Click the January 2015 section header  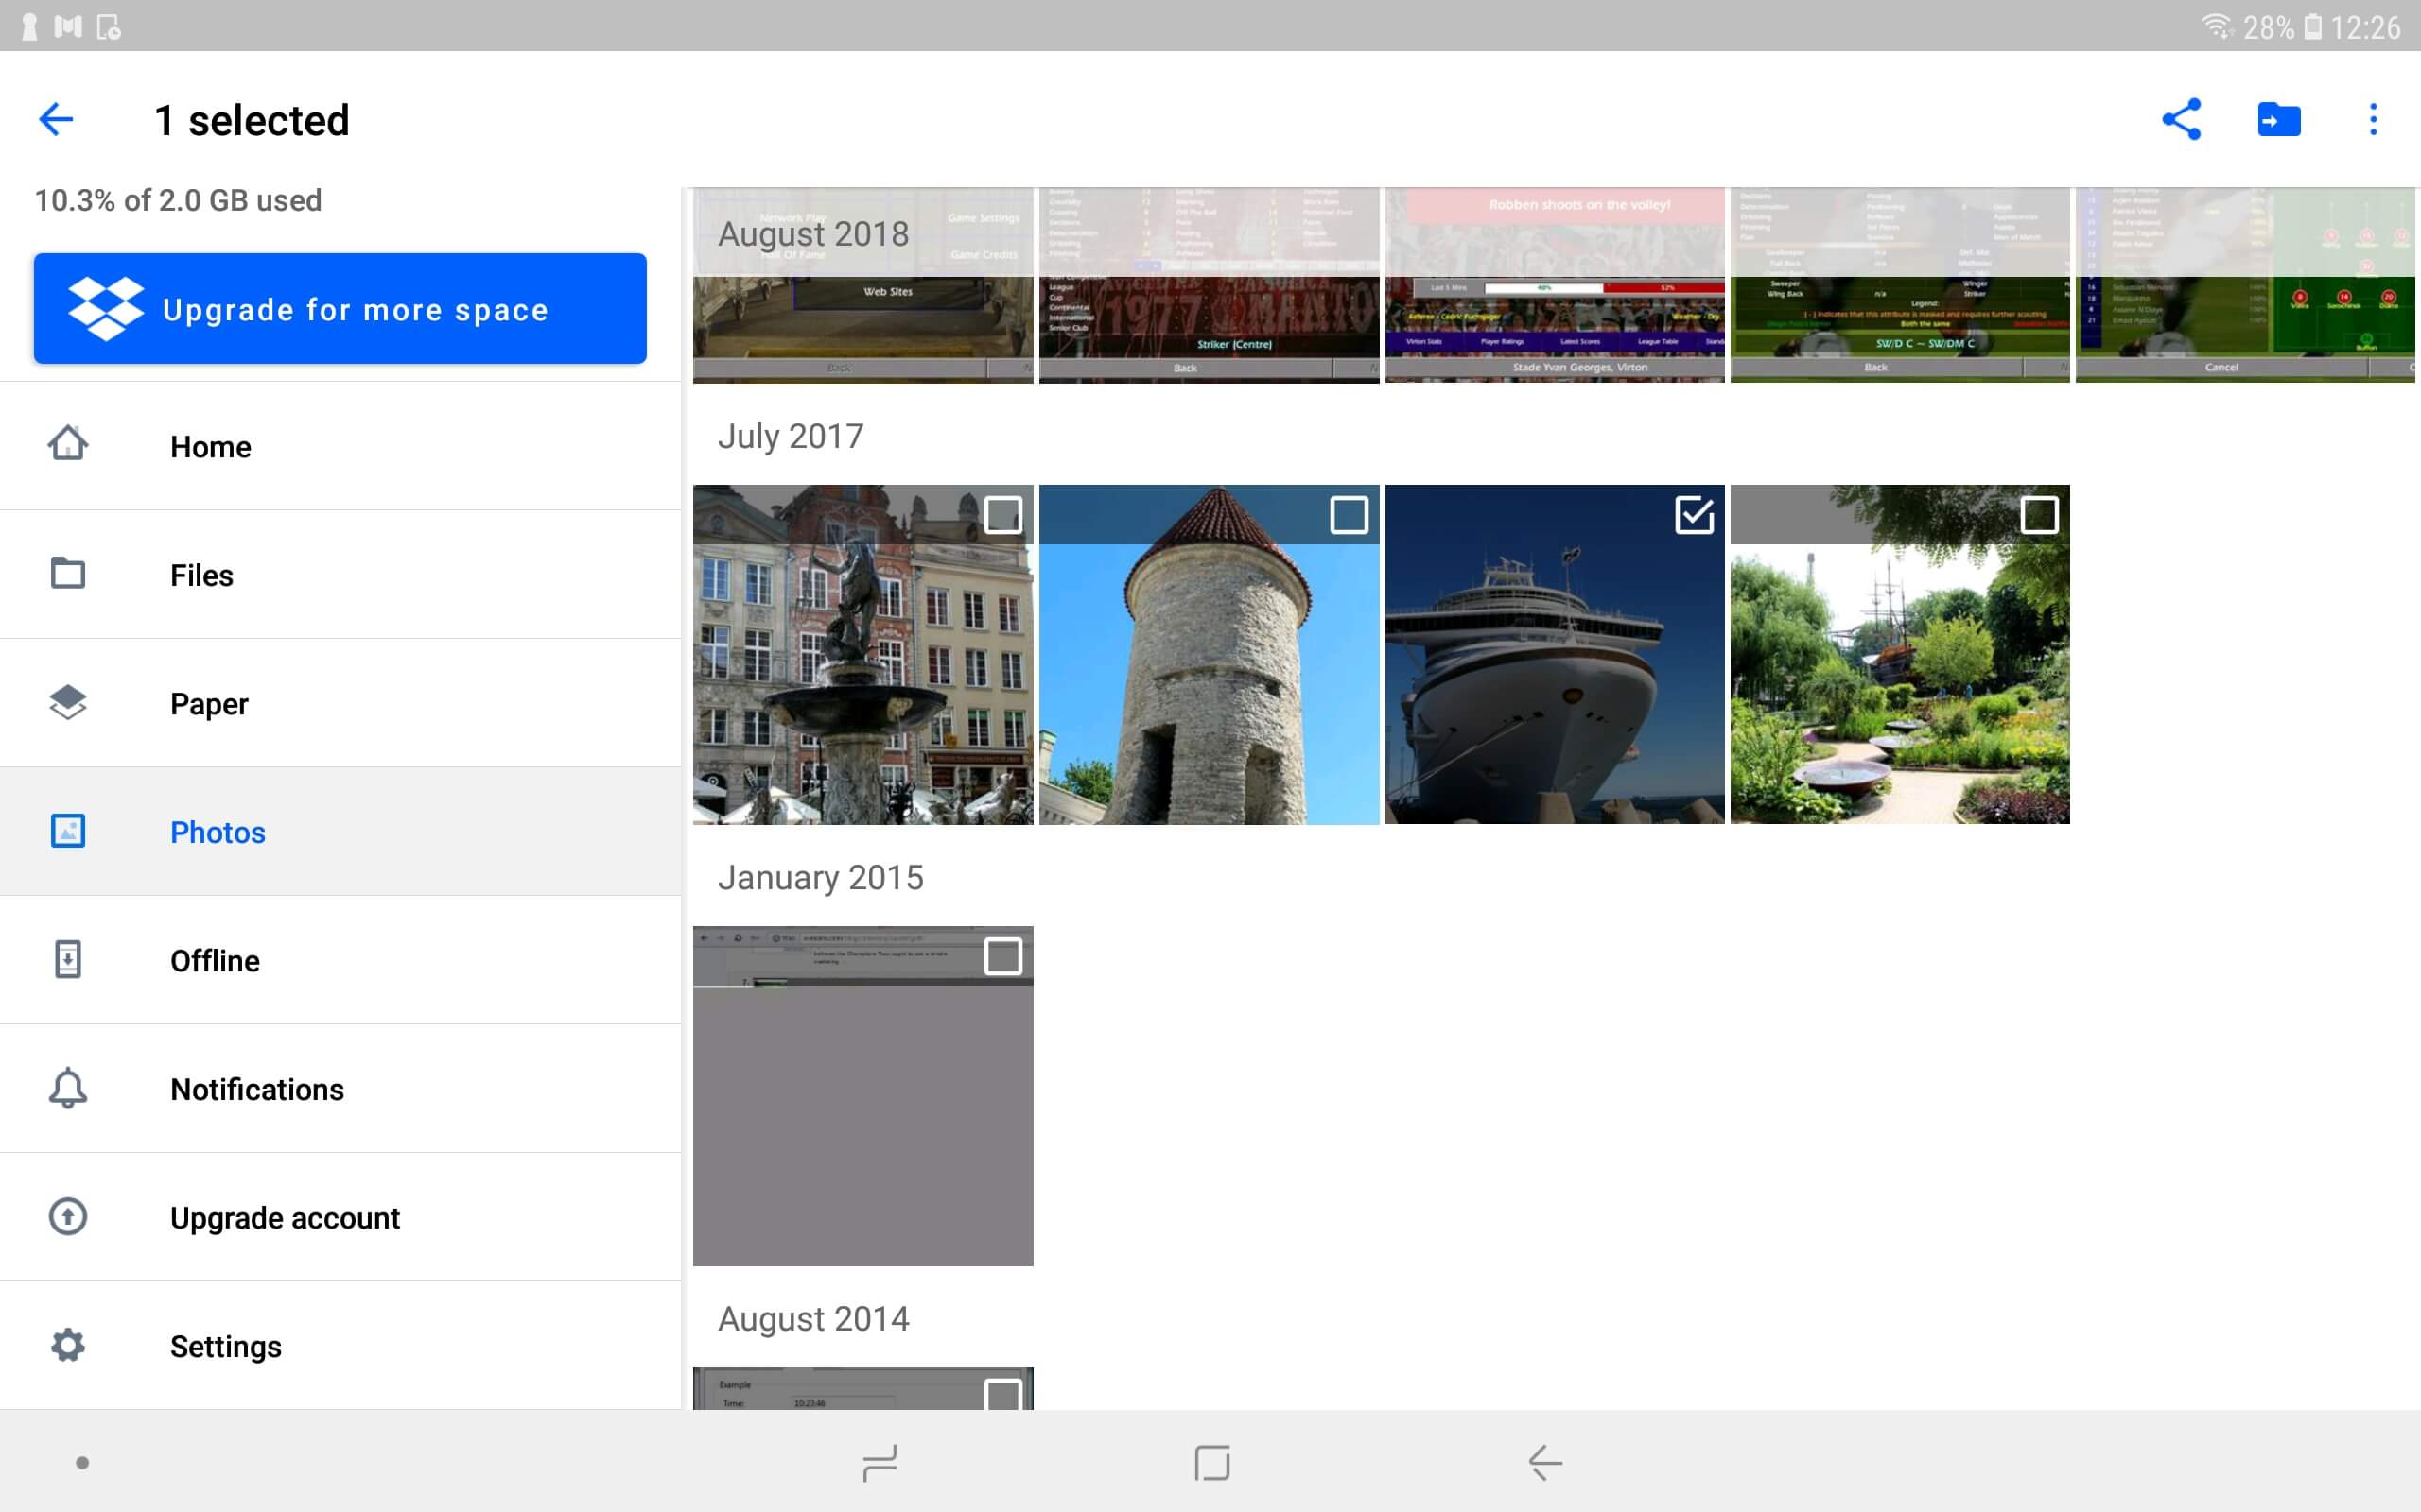tap(820, 877)
